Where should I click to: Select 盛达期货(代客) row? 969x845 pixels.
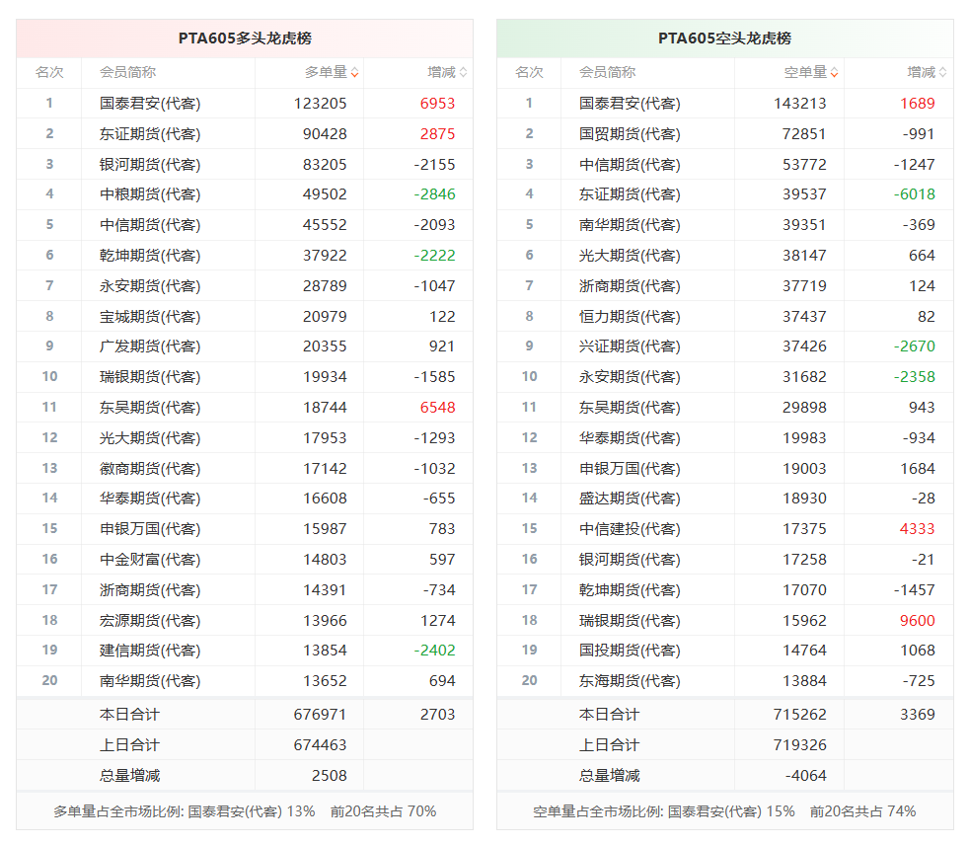(725, 499)
